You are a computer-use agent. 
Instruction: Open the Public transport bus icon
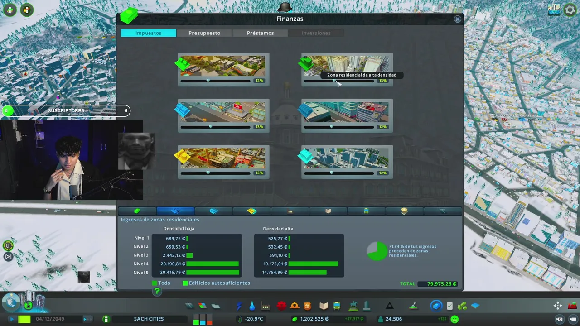click(337, 306)
